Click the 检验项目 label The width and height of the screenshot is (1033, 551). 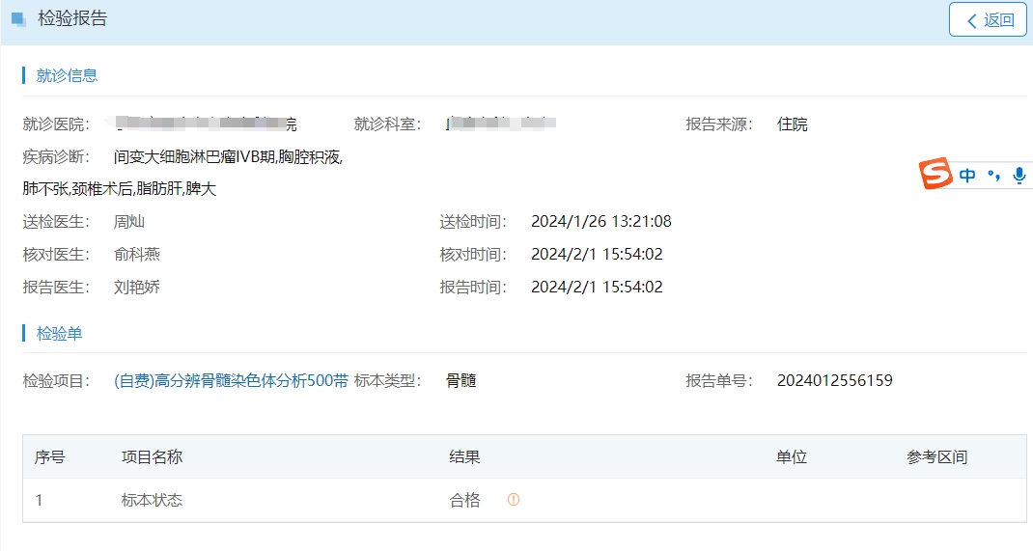tap(56, 380)
